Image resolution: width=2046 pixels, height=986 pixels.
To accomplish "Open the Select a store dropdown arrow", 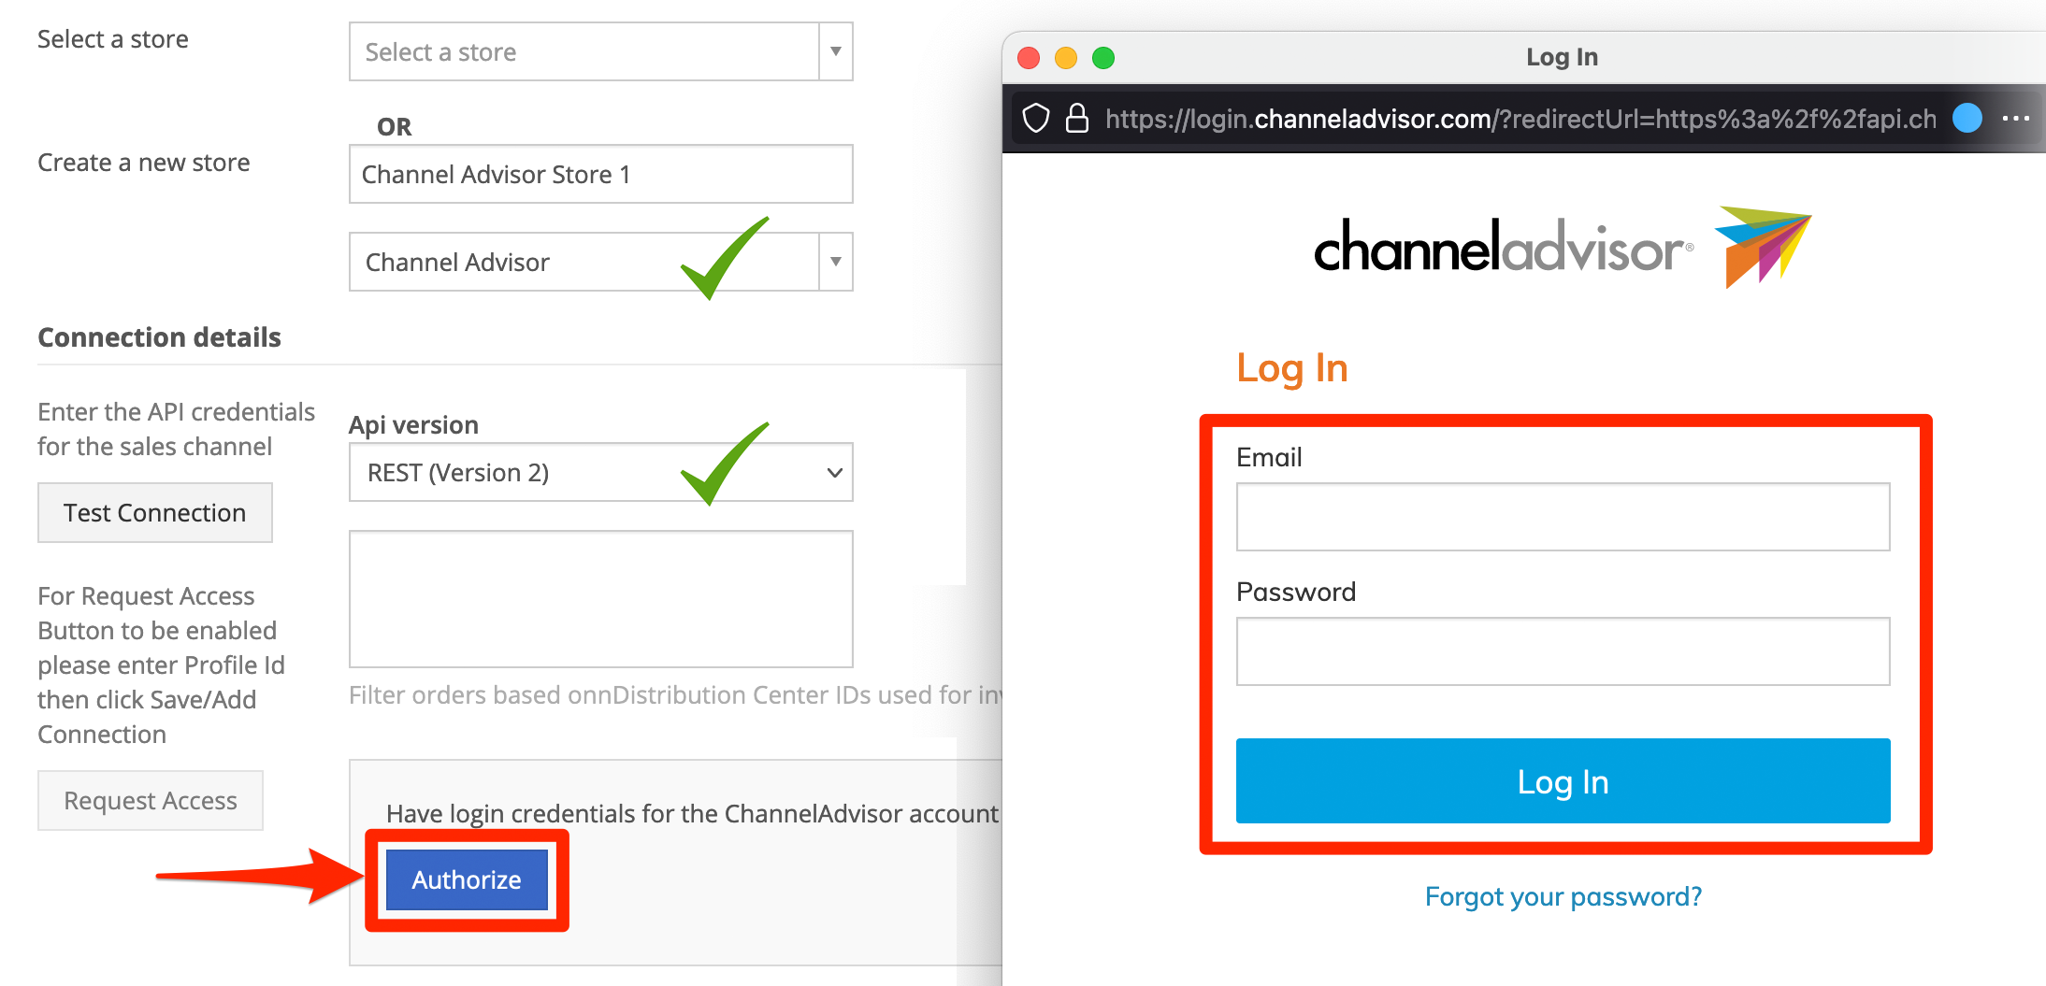I will [836, 51].
